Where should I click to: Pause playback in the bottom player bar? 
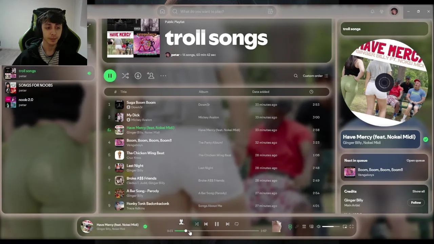(x=217, y=224)
